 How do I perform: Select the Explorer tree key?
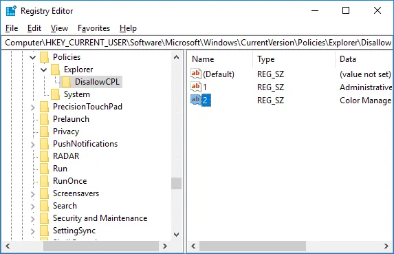[78, 70]
